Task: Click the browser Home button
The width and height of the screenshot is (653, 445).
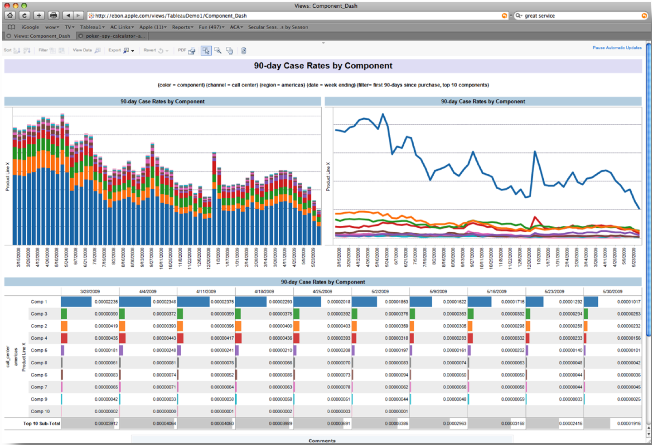Action: click(x=10, y=15)
